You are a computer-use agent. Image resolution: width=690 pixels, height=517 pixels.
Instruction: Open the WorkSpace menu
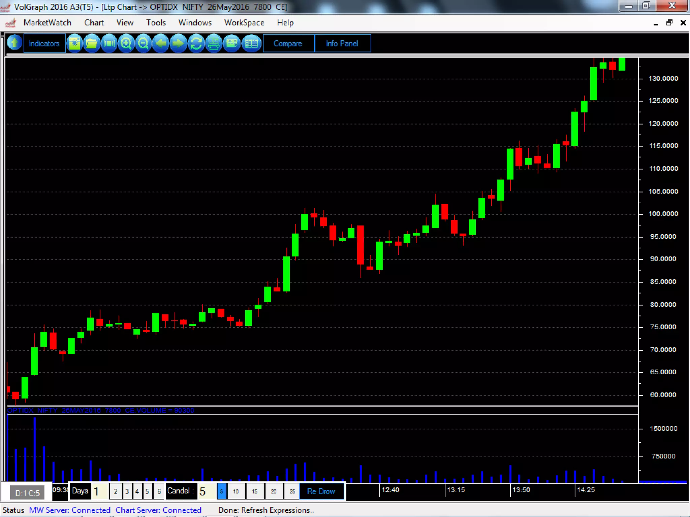coord(244,23)
